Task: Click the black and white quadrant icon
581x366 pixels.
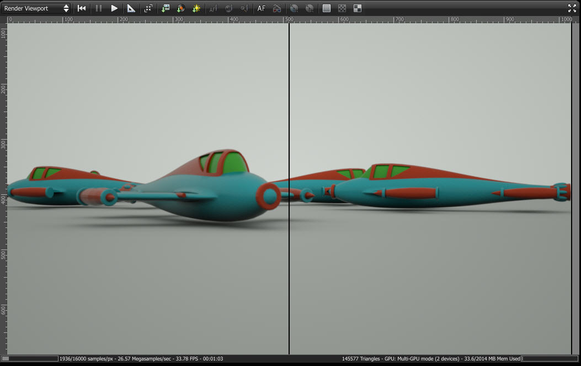Action: [x=358, y=8]
